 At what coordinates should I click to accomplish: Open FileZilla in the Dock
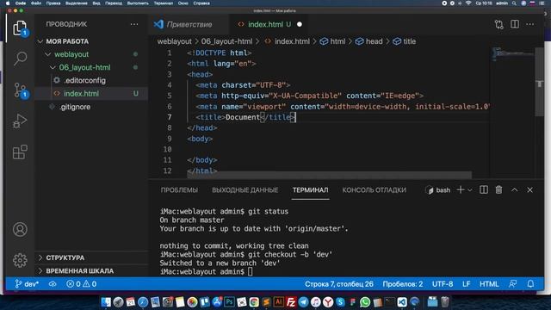(291, 302)
